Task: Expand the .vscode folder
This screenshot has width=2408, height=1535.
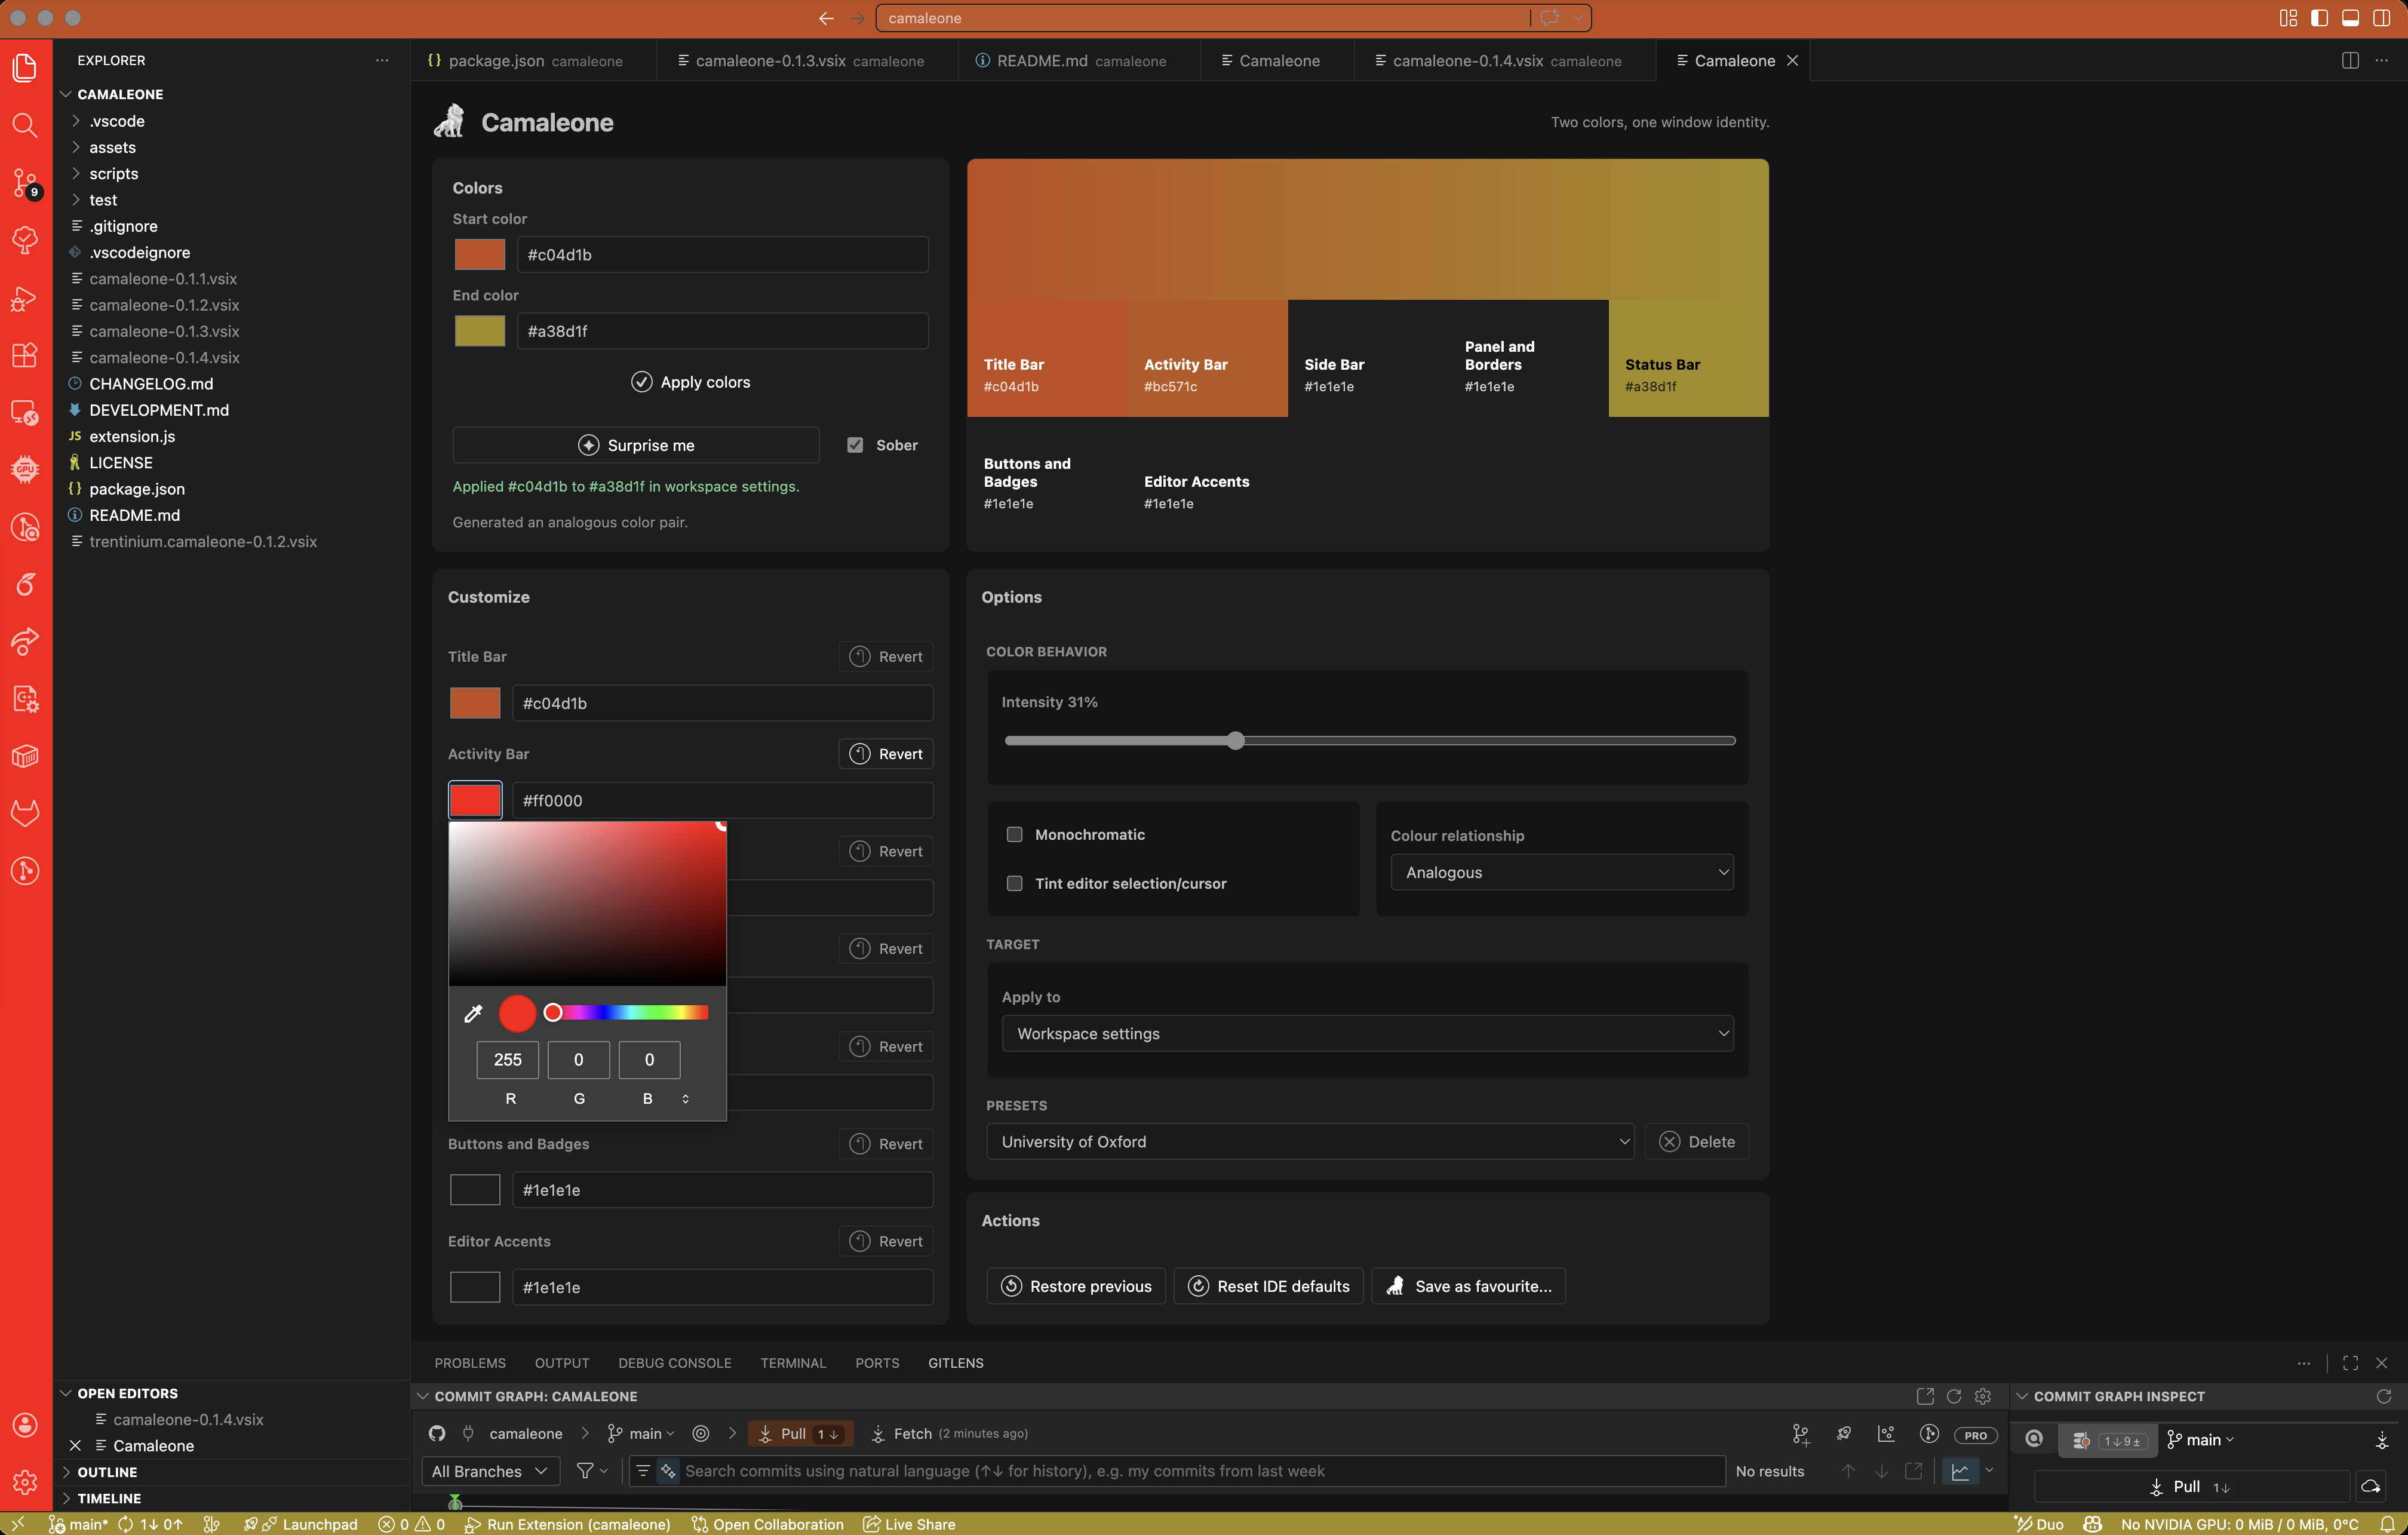Action: tap(117, 121)
